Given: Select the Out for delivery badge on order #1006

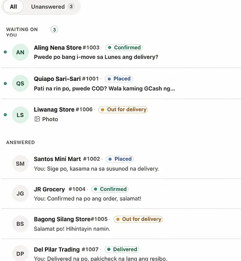Looking at the screenshot, I should click(x=123, y=110).
